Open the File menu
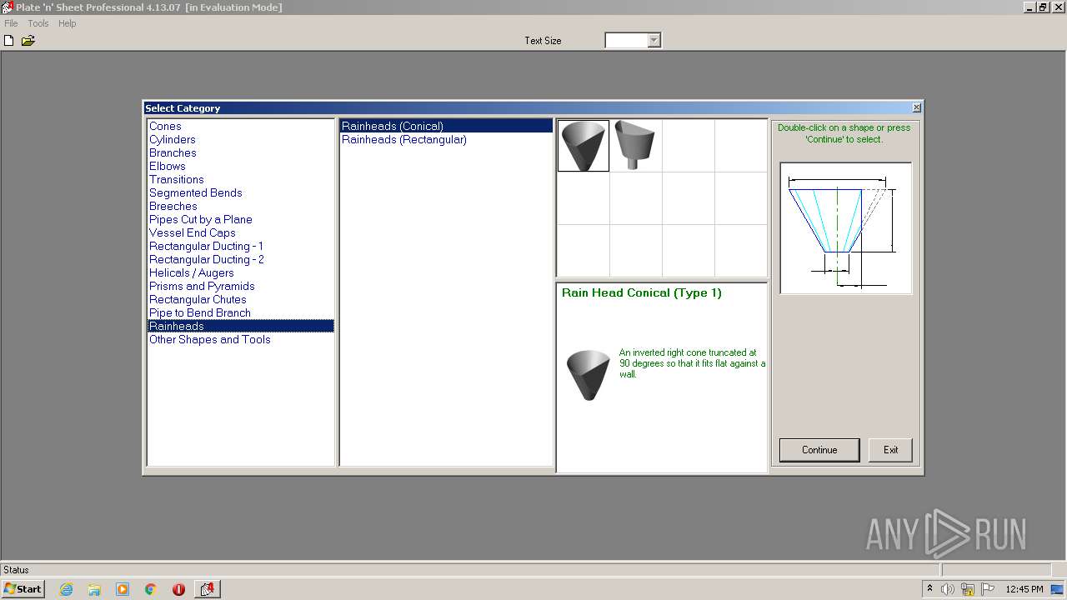 click(11, 23)
